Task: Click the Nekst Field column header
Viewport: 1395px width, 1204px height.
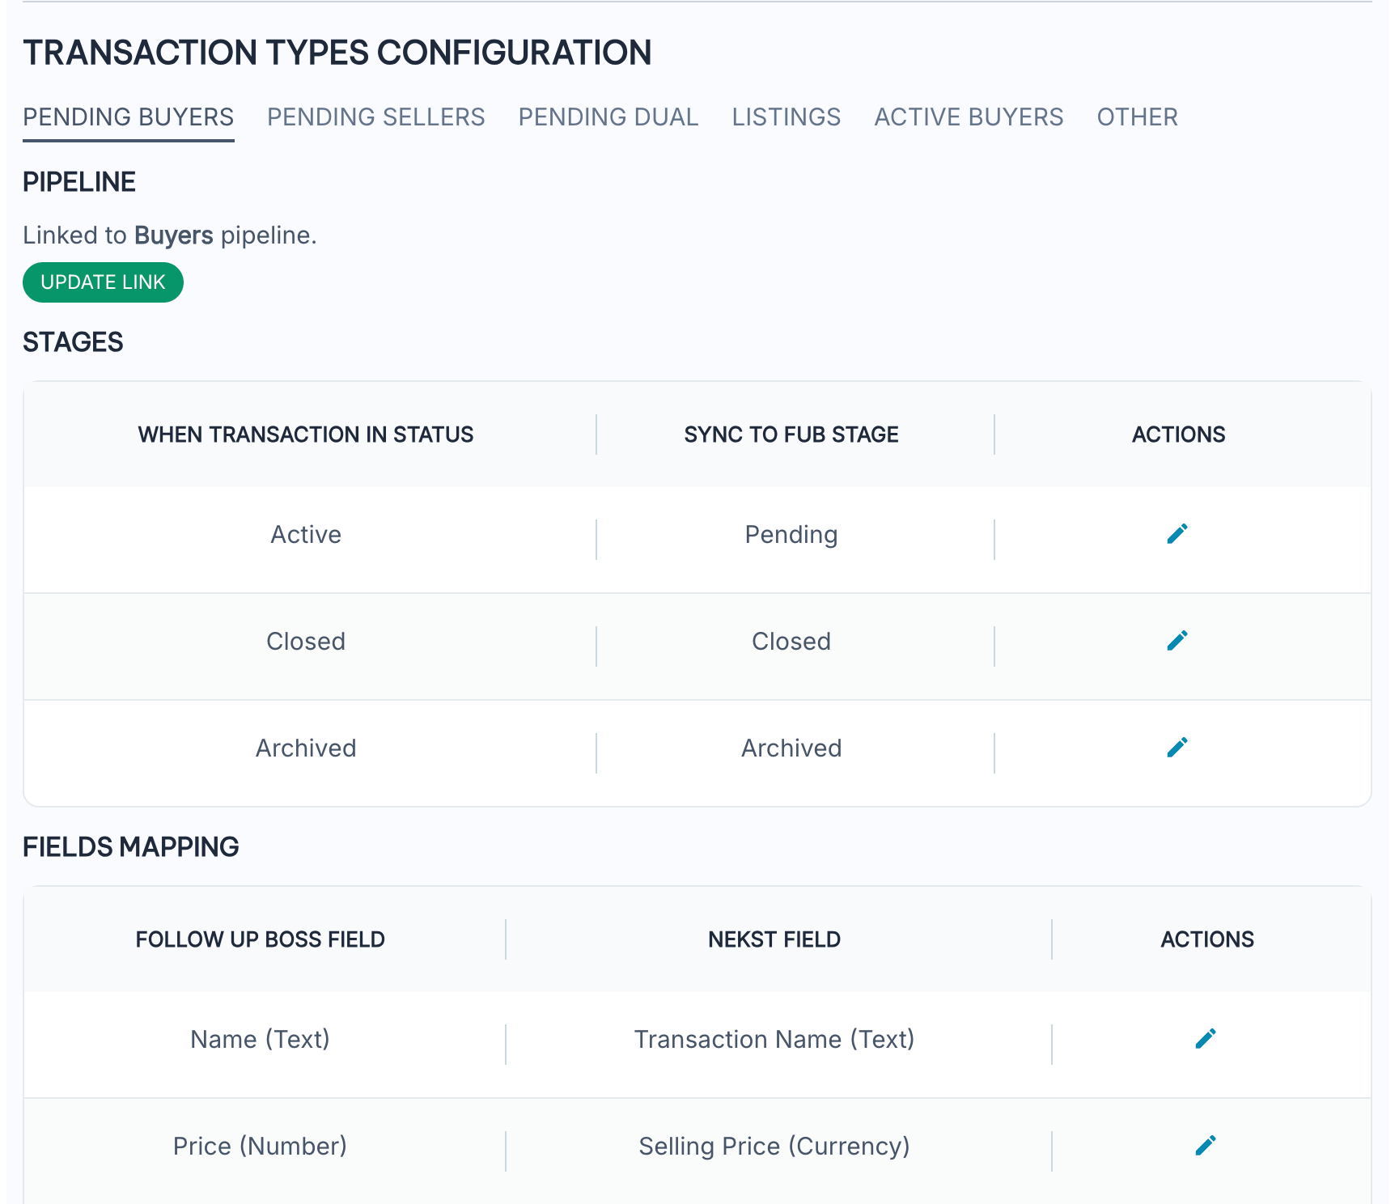Action: coord(774,939)
